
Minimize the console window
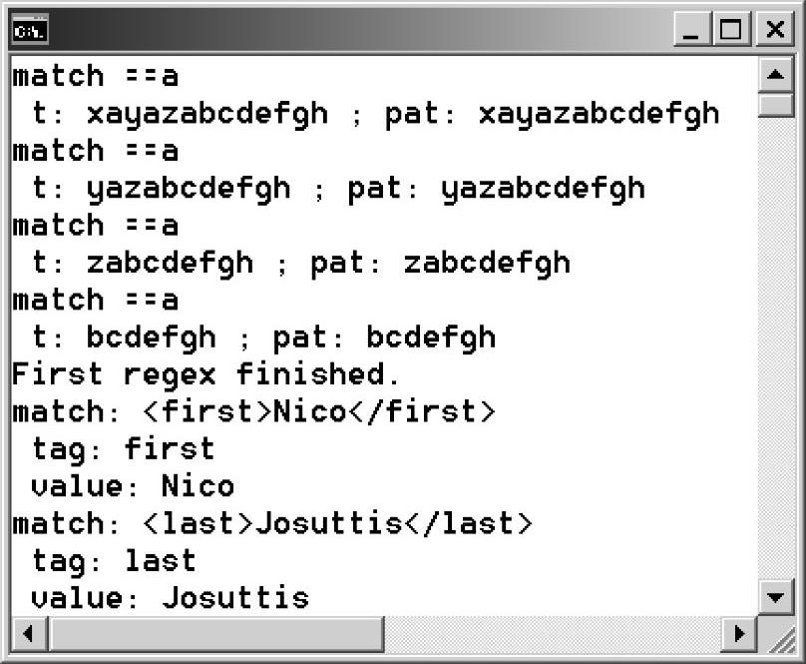[x=690, y=30]
